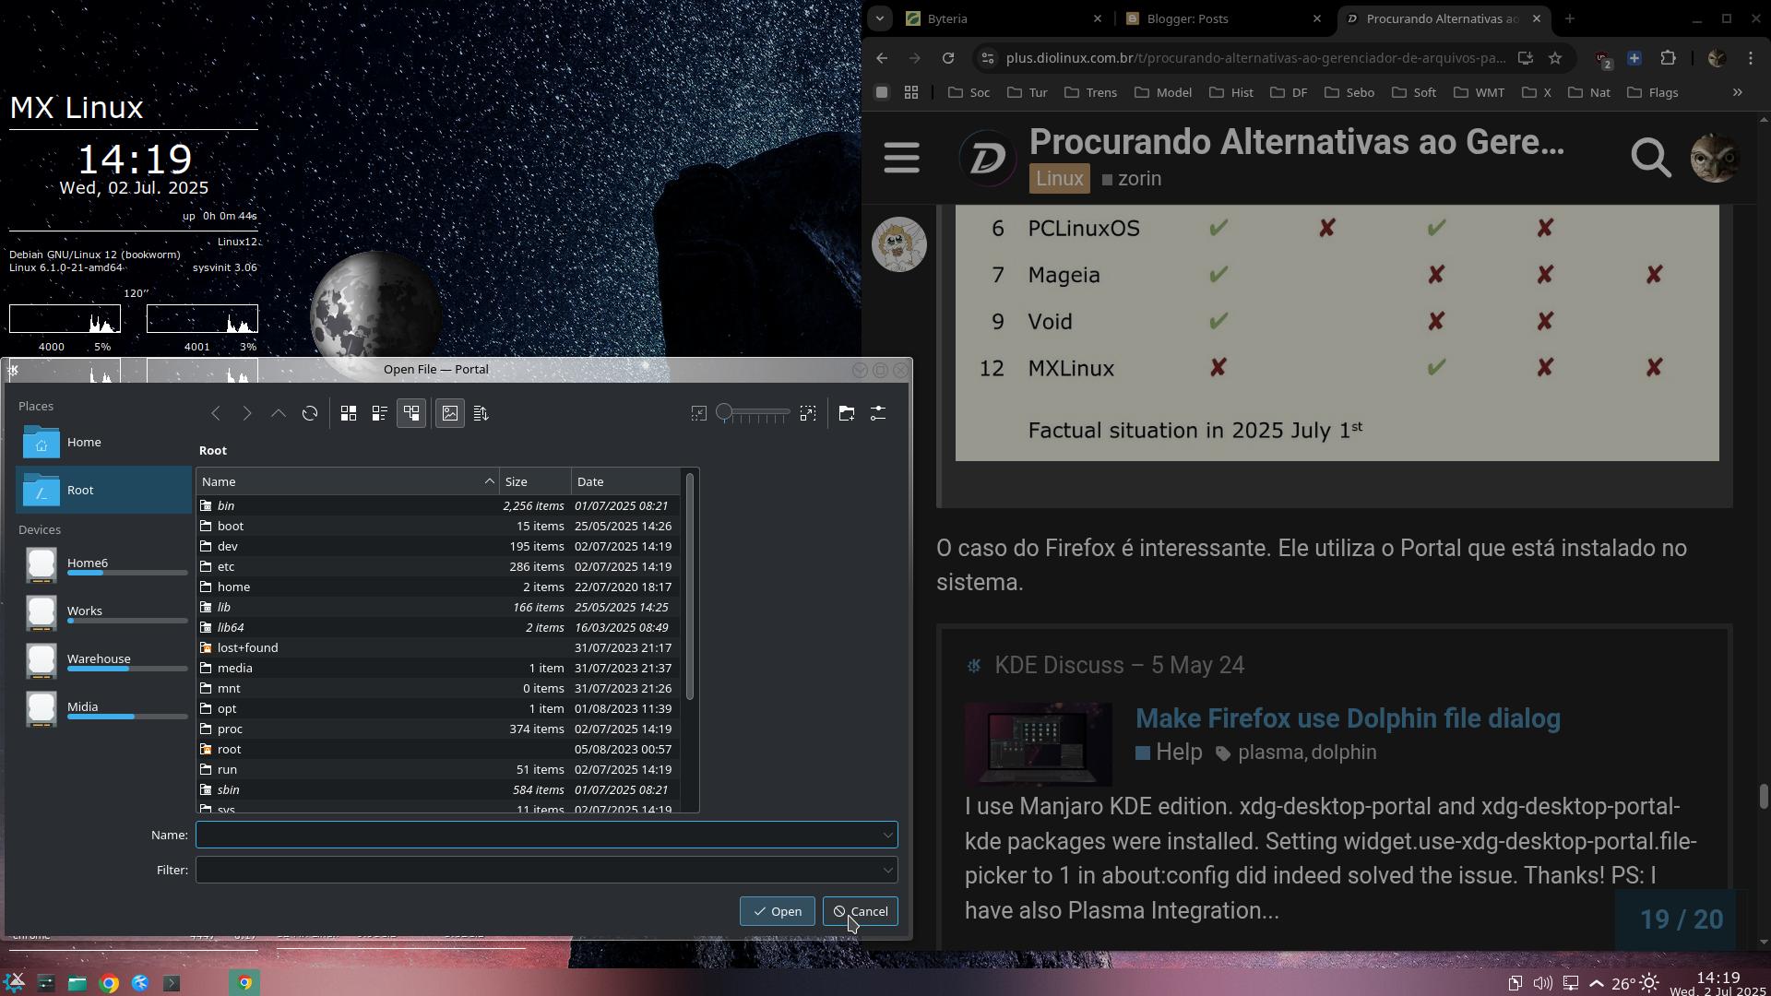Select the boot folder row

point(438,526)
